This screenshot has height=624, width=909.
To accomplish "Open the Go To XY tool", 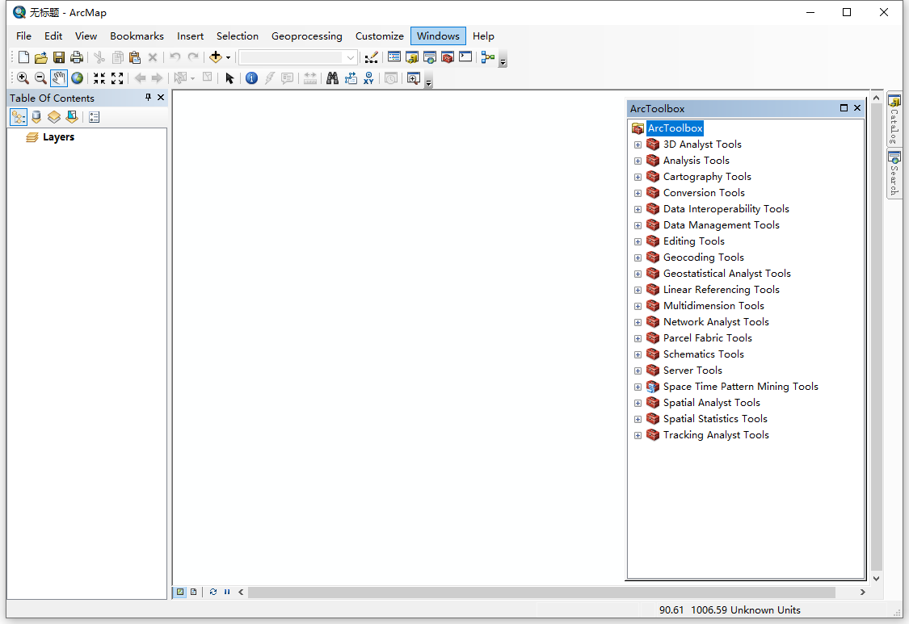I will point(368,78).
